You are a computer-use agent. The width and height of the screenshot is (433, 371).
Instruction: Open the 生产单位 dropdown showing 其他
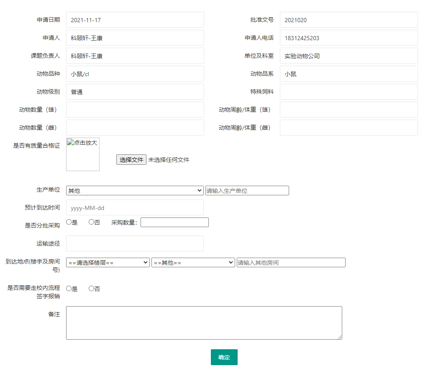tap(135, 191)
